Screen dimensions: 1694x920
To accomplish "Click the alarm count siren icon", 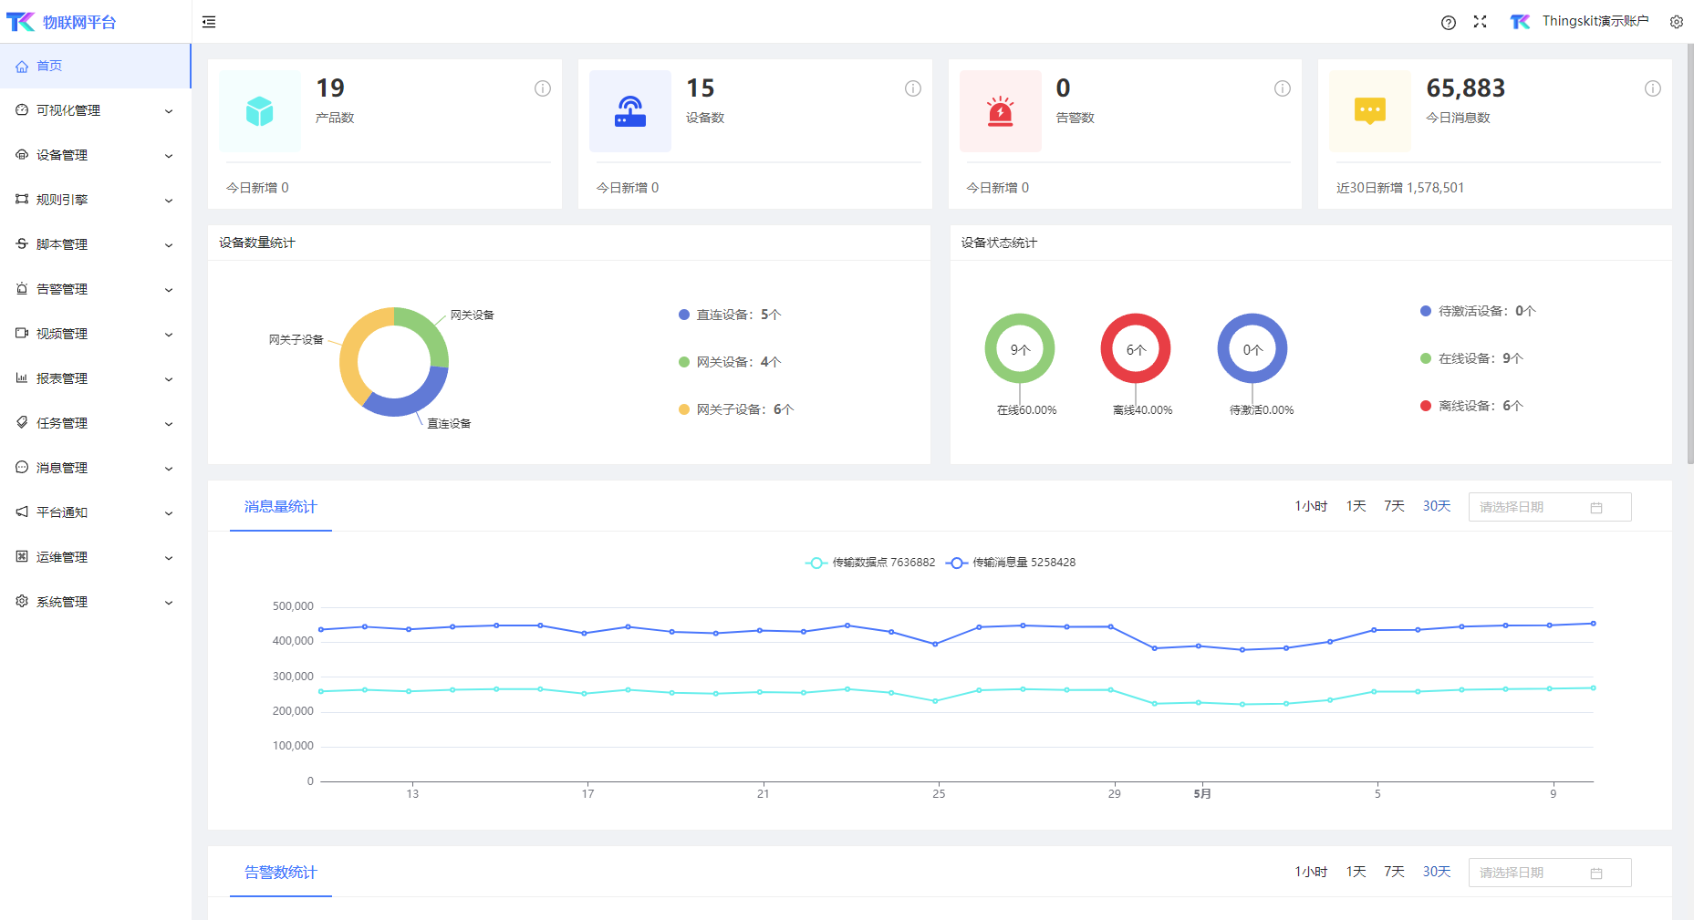I will point(1001,111).
